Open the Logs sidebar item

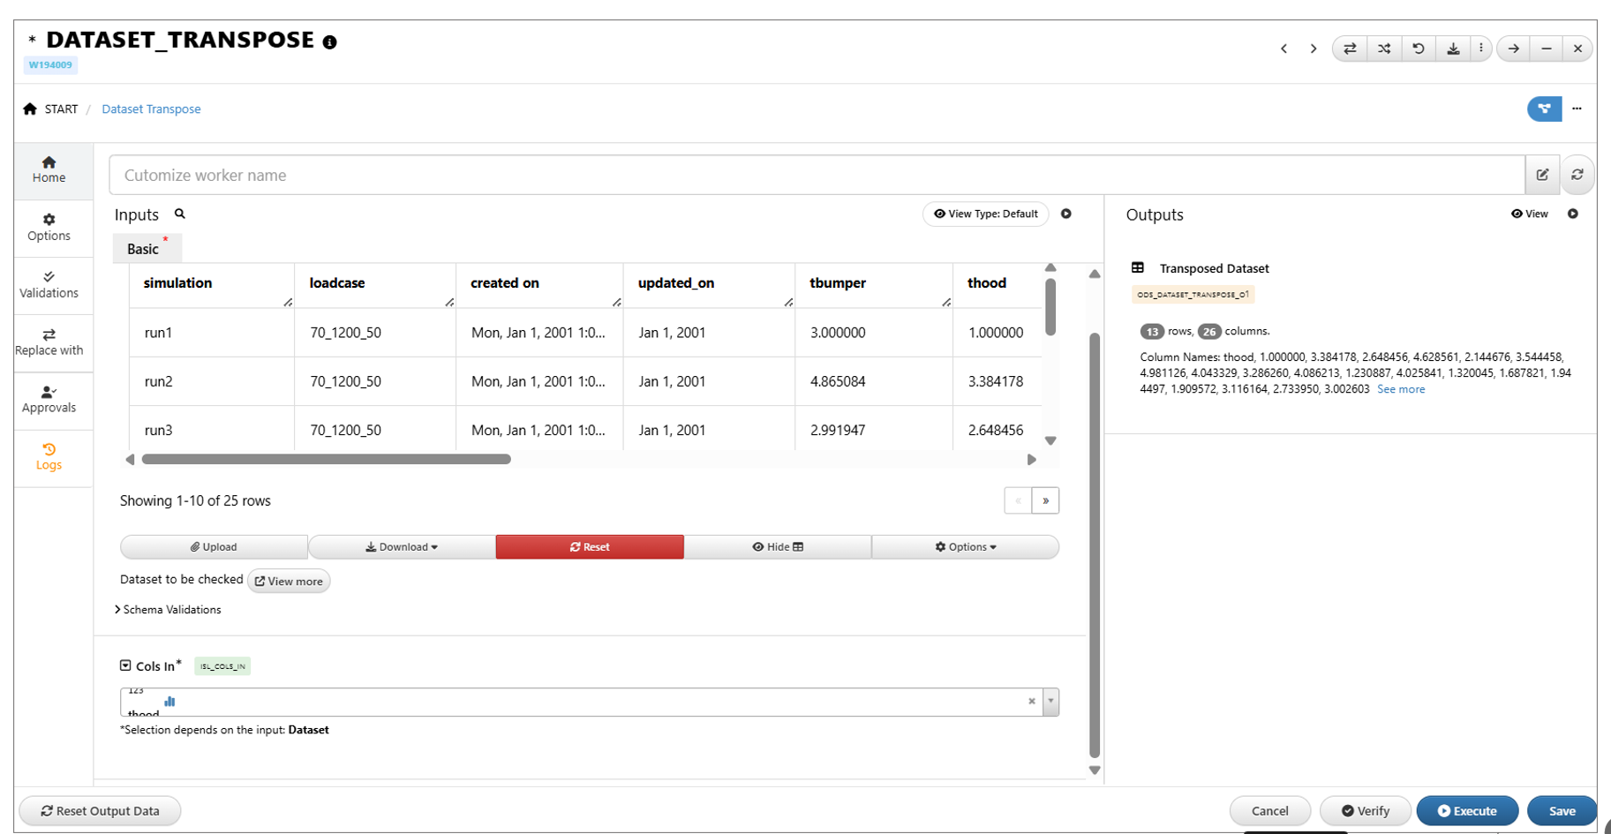(x=49, y=457)
